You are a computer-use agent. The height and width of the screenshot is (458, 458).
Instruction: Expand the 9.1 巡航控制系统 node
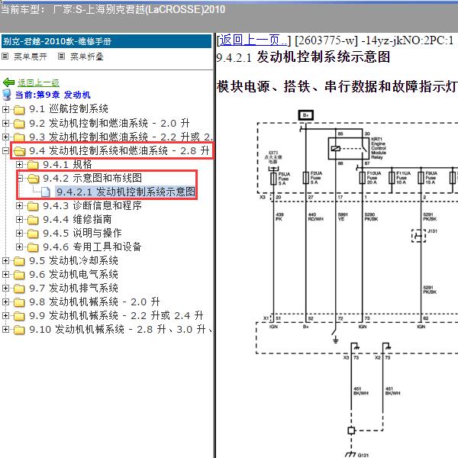click(5, 109)
